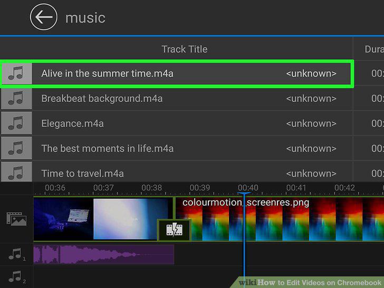
Task: Select the blue hand video clip thumbnail
Action: [63, 219]
